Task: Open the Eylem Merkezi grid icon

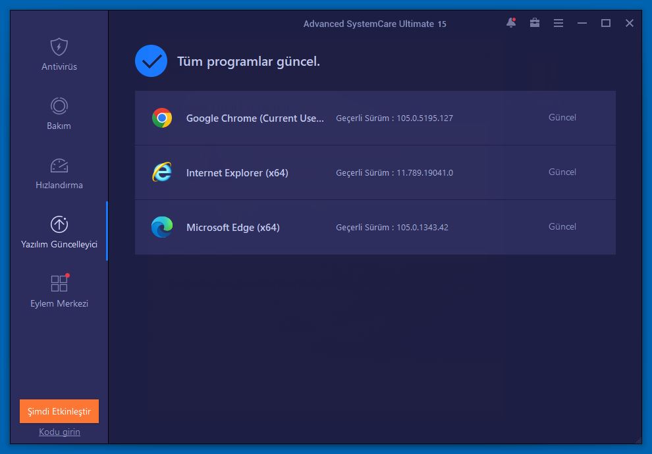Action: coord(59,283)
